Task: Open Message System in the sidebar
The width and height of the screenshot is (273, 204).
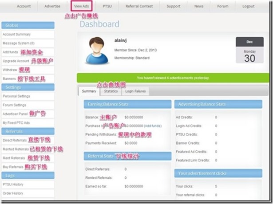Action: [x=16, y=43]
